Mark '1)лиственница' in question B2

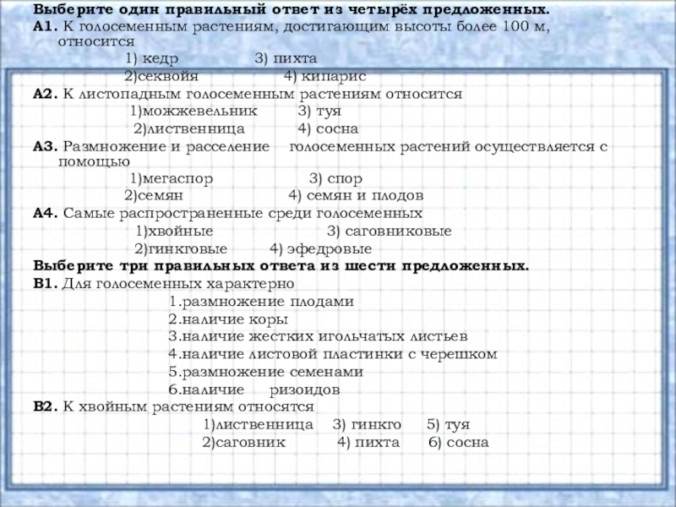[x=259, y=425]
